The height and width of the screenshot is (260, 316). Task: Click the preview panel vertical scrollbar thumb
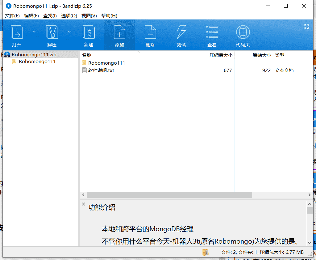310,210
